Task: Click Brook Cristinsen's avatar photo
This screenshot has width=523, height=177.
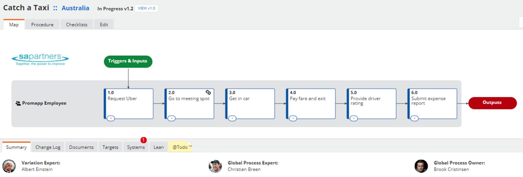Action: 421,166
